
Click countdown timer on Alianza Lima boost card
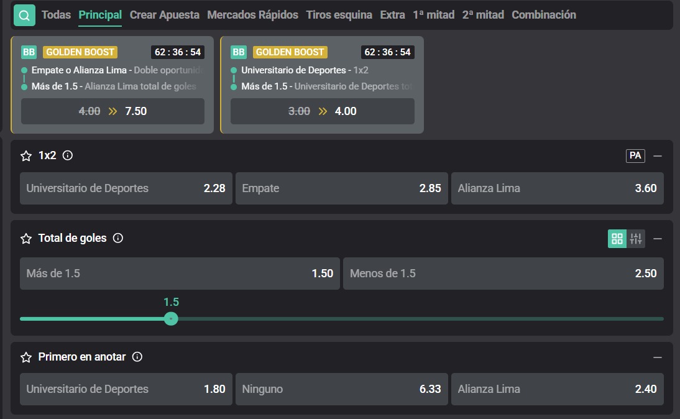[178, 52]
